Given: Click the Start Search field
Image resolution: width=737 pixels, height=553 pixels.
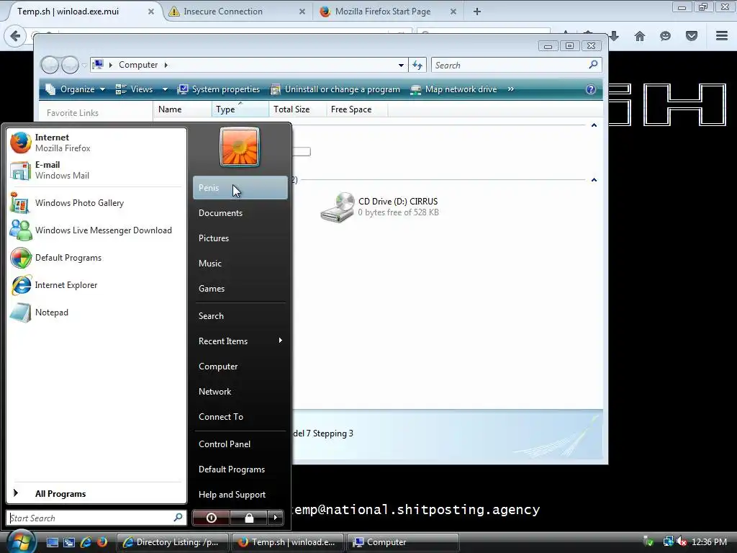Looking at the screenshot, I should coord(96,518).
